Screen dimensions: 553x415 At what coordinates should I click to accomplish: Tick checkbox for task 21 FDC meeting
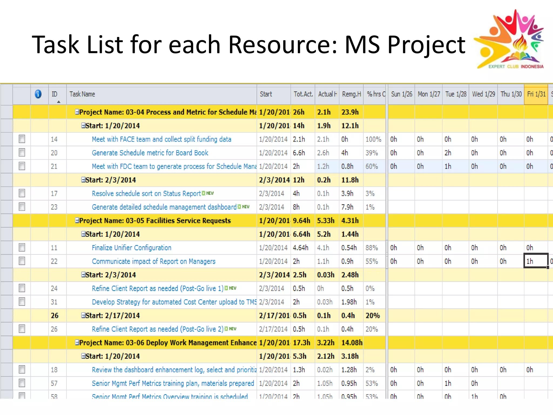pyautogui.click(x=22, y=166)
